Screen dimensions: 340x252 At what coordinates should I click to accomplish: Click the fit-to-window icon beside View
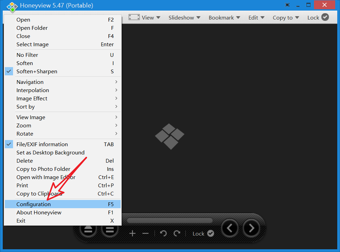[x=134, y=17]
